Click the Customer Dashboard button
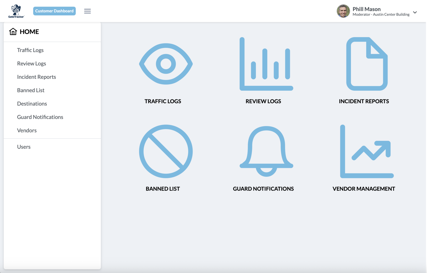 (54, 11)
